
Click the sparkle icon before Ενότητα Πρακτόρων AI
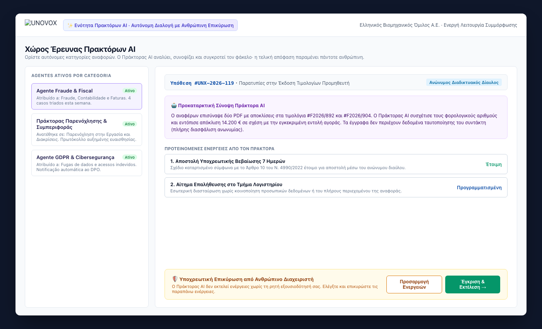click(x=70, y=25)
